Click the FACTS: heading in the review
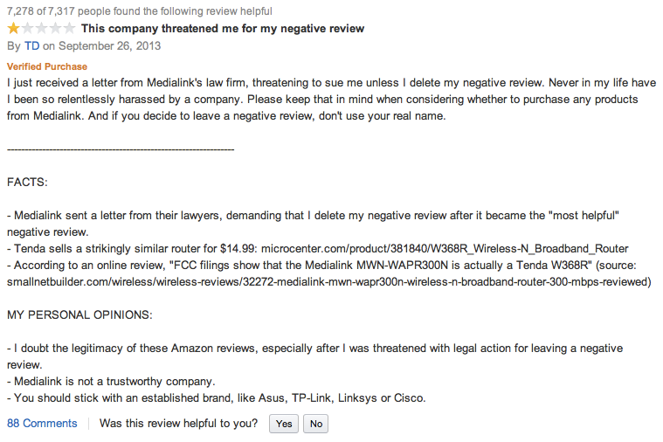 [x=27, y=183]
